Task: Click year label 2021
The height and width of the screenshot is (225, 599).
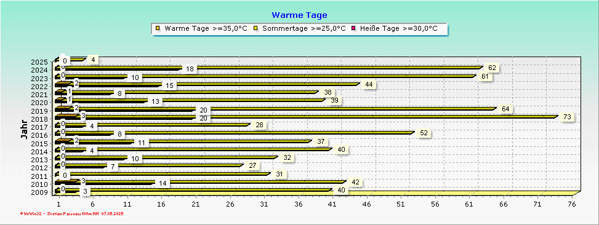Action: point(40,94)
